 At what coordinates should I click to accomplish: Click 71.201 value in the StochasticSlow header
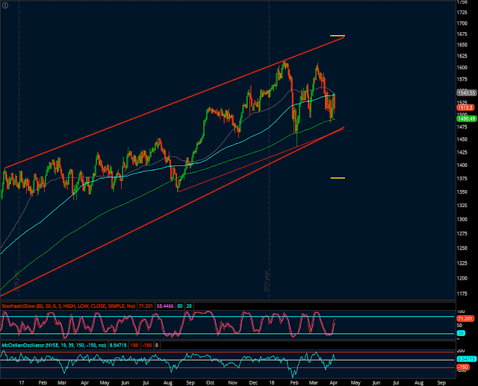[x=146, y=306]
